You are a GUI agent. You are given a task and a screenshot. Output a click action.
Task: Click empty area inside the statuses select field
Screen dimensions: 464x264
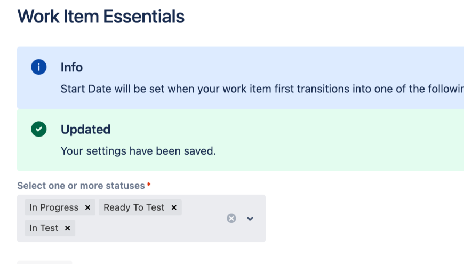click(149, 228)
